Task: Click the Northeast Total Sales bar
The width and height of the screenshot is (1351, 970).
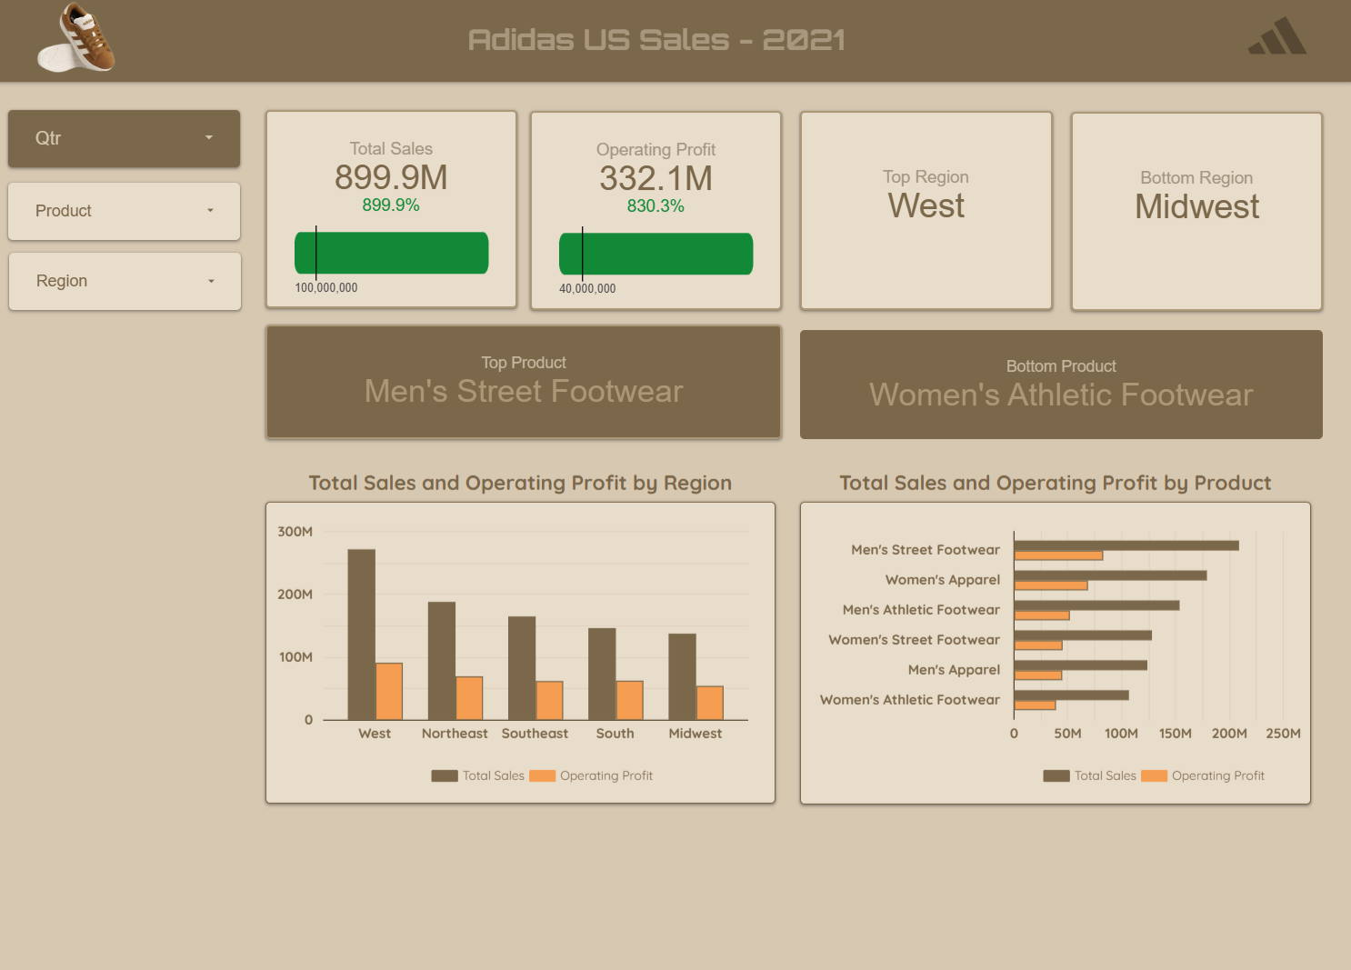Action: pyautogui.click(x=442, y=661)
